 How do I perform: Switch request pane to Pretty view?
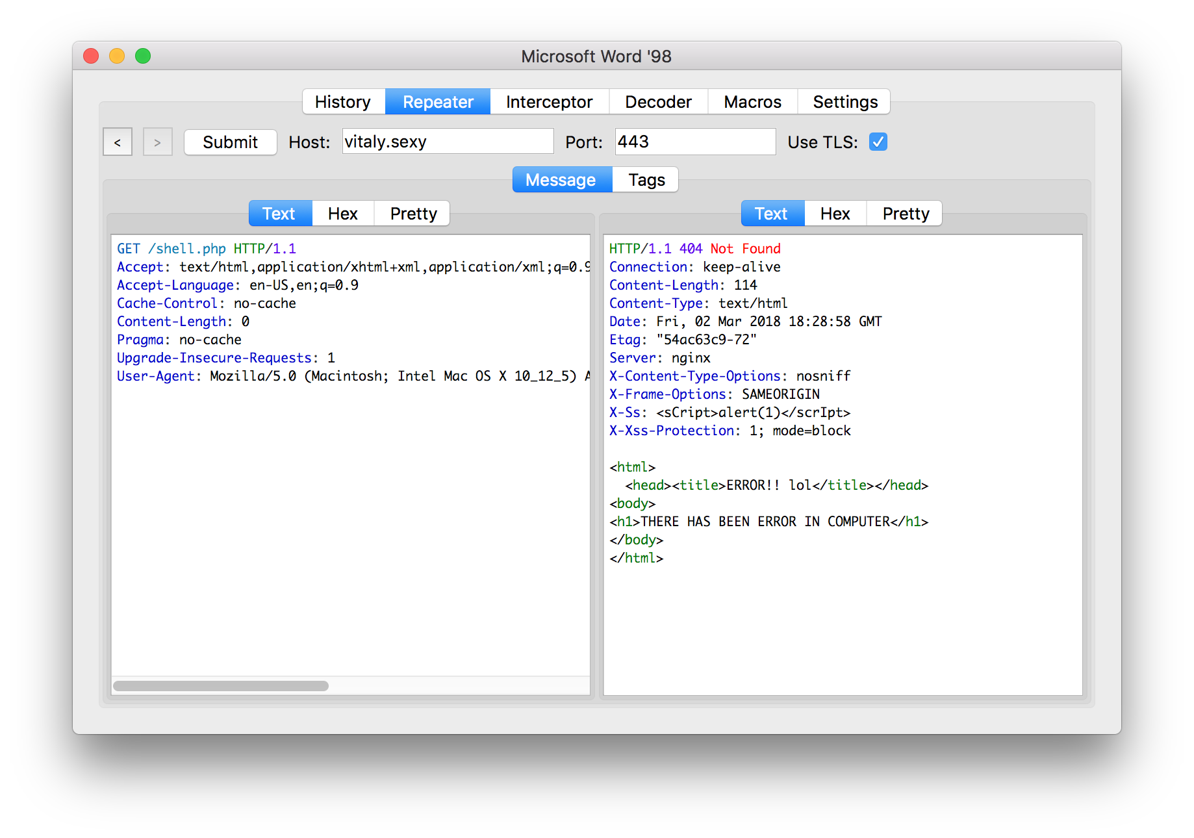click(413, 214)
